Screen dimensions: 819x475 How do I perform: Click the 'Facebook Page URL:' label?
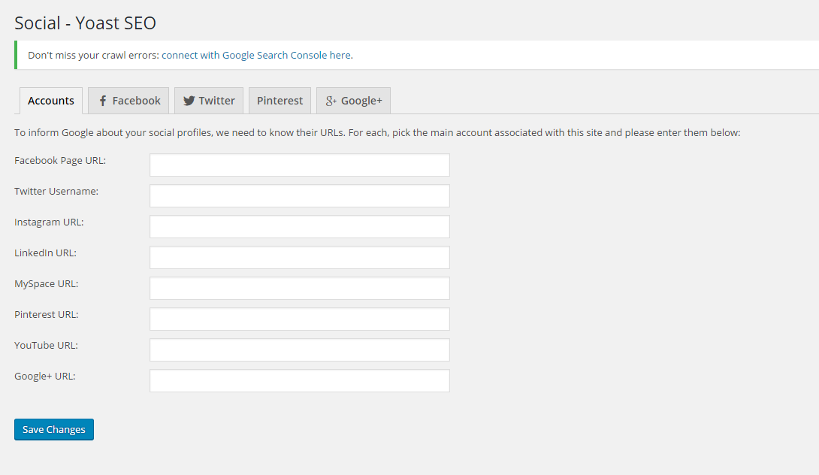click(60, 160)
